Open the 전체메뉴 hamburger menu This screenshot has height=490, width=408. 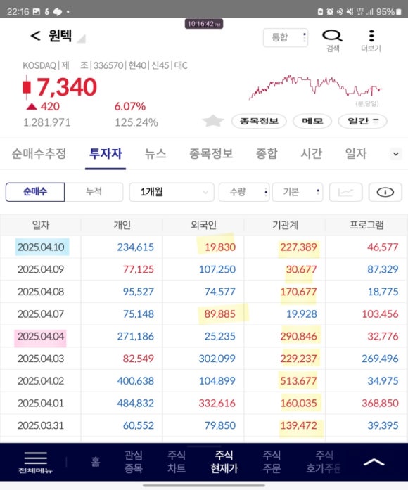pos(35,462)
